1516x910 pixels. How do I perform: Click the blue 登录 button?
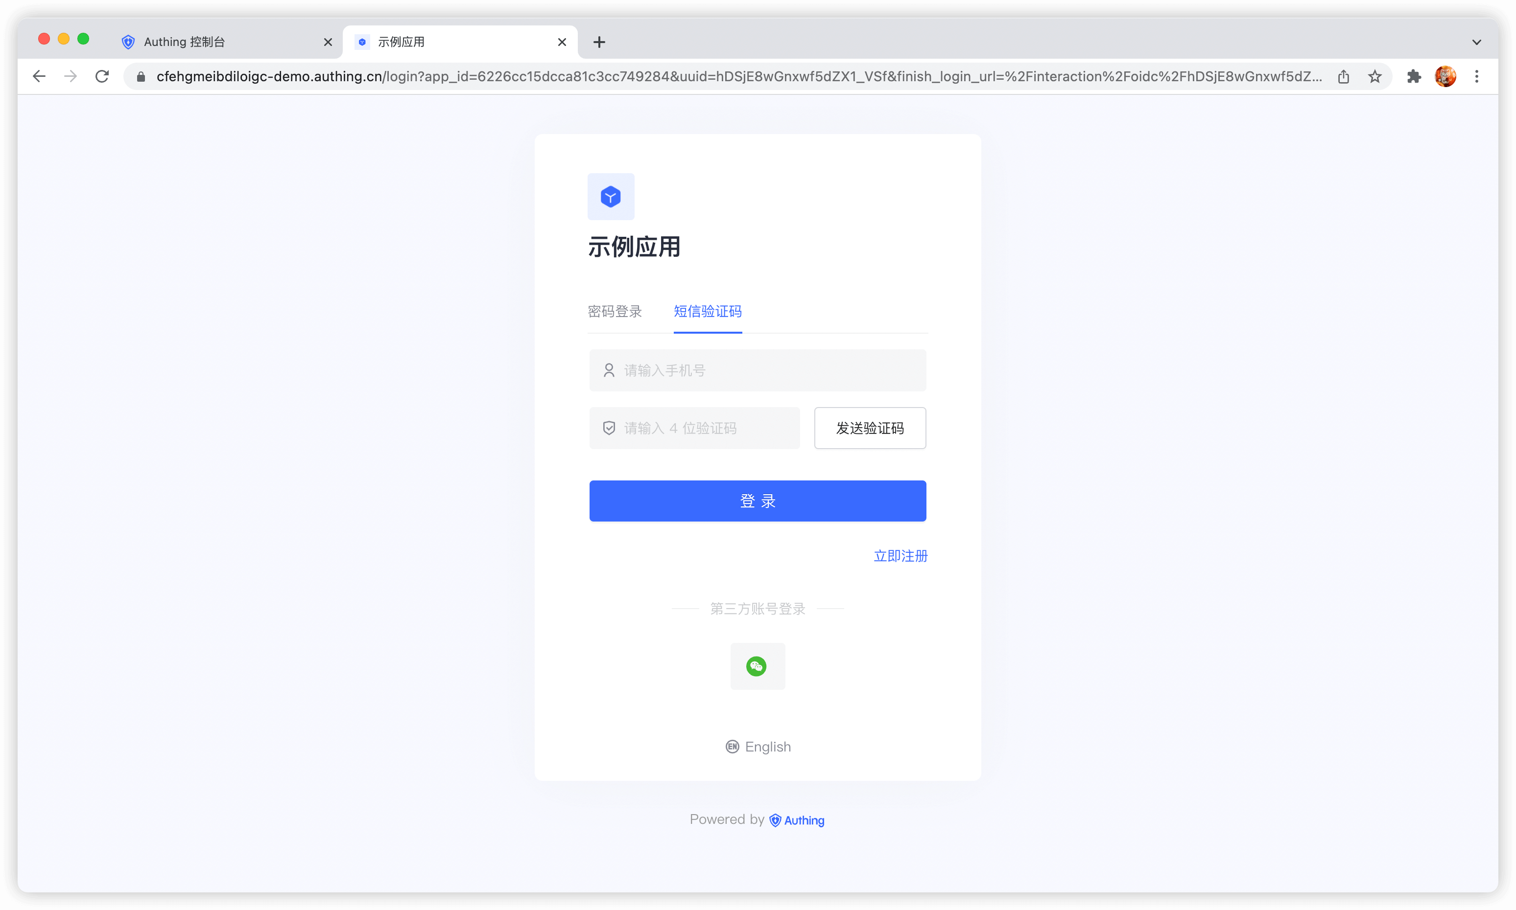point(758,500)
